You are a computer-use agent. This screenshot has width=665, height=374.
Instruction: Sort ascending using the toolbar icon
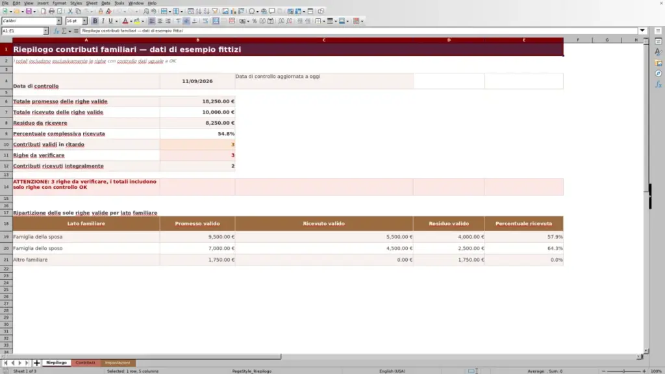click(199, 11)
